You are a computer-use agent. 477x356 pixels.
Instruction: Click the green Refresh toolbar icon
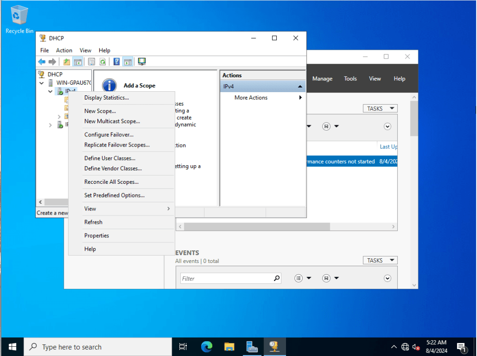click(x=102, y=62)
